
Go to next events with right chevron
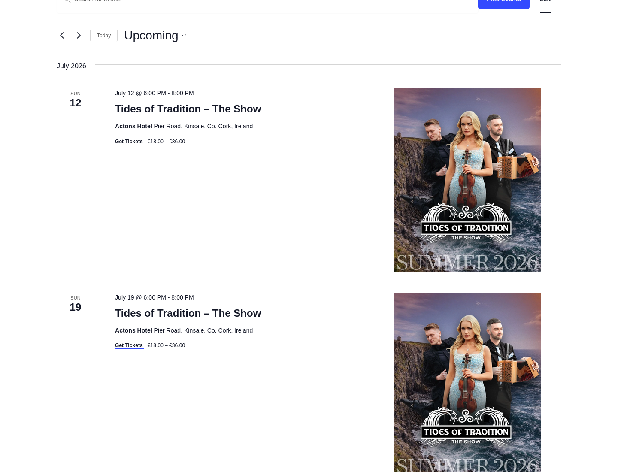click(x=79, y=36)
